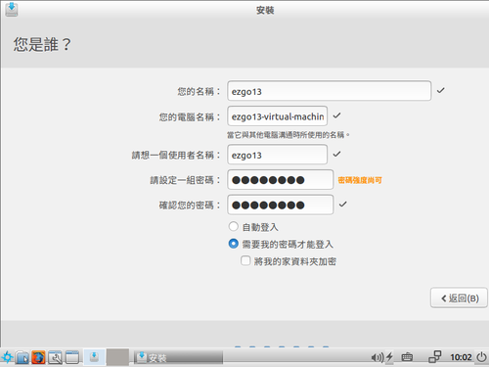This screenshot has width=489, height=367.
Task: Click the checkmark beside the 您的名稱 field
Action: [x=441, y=90]
